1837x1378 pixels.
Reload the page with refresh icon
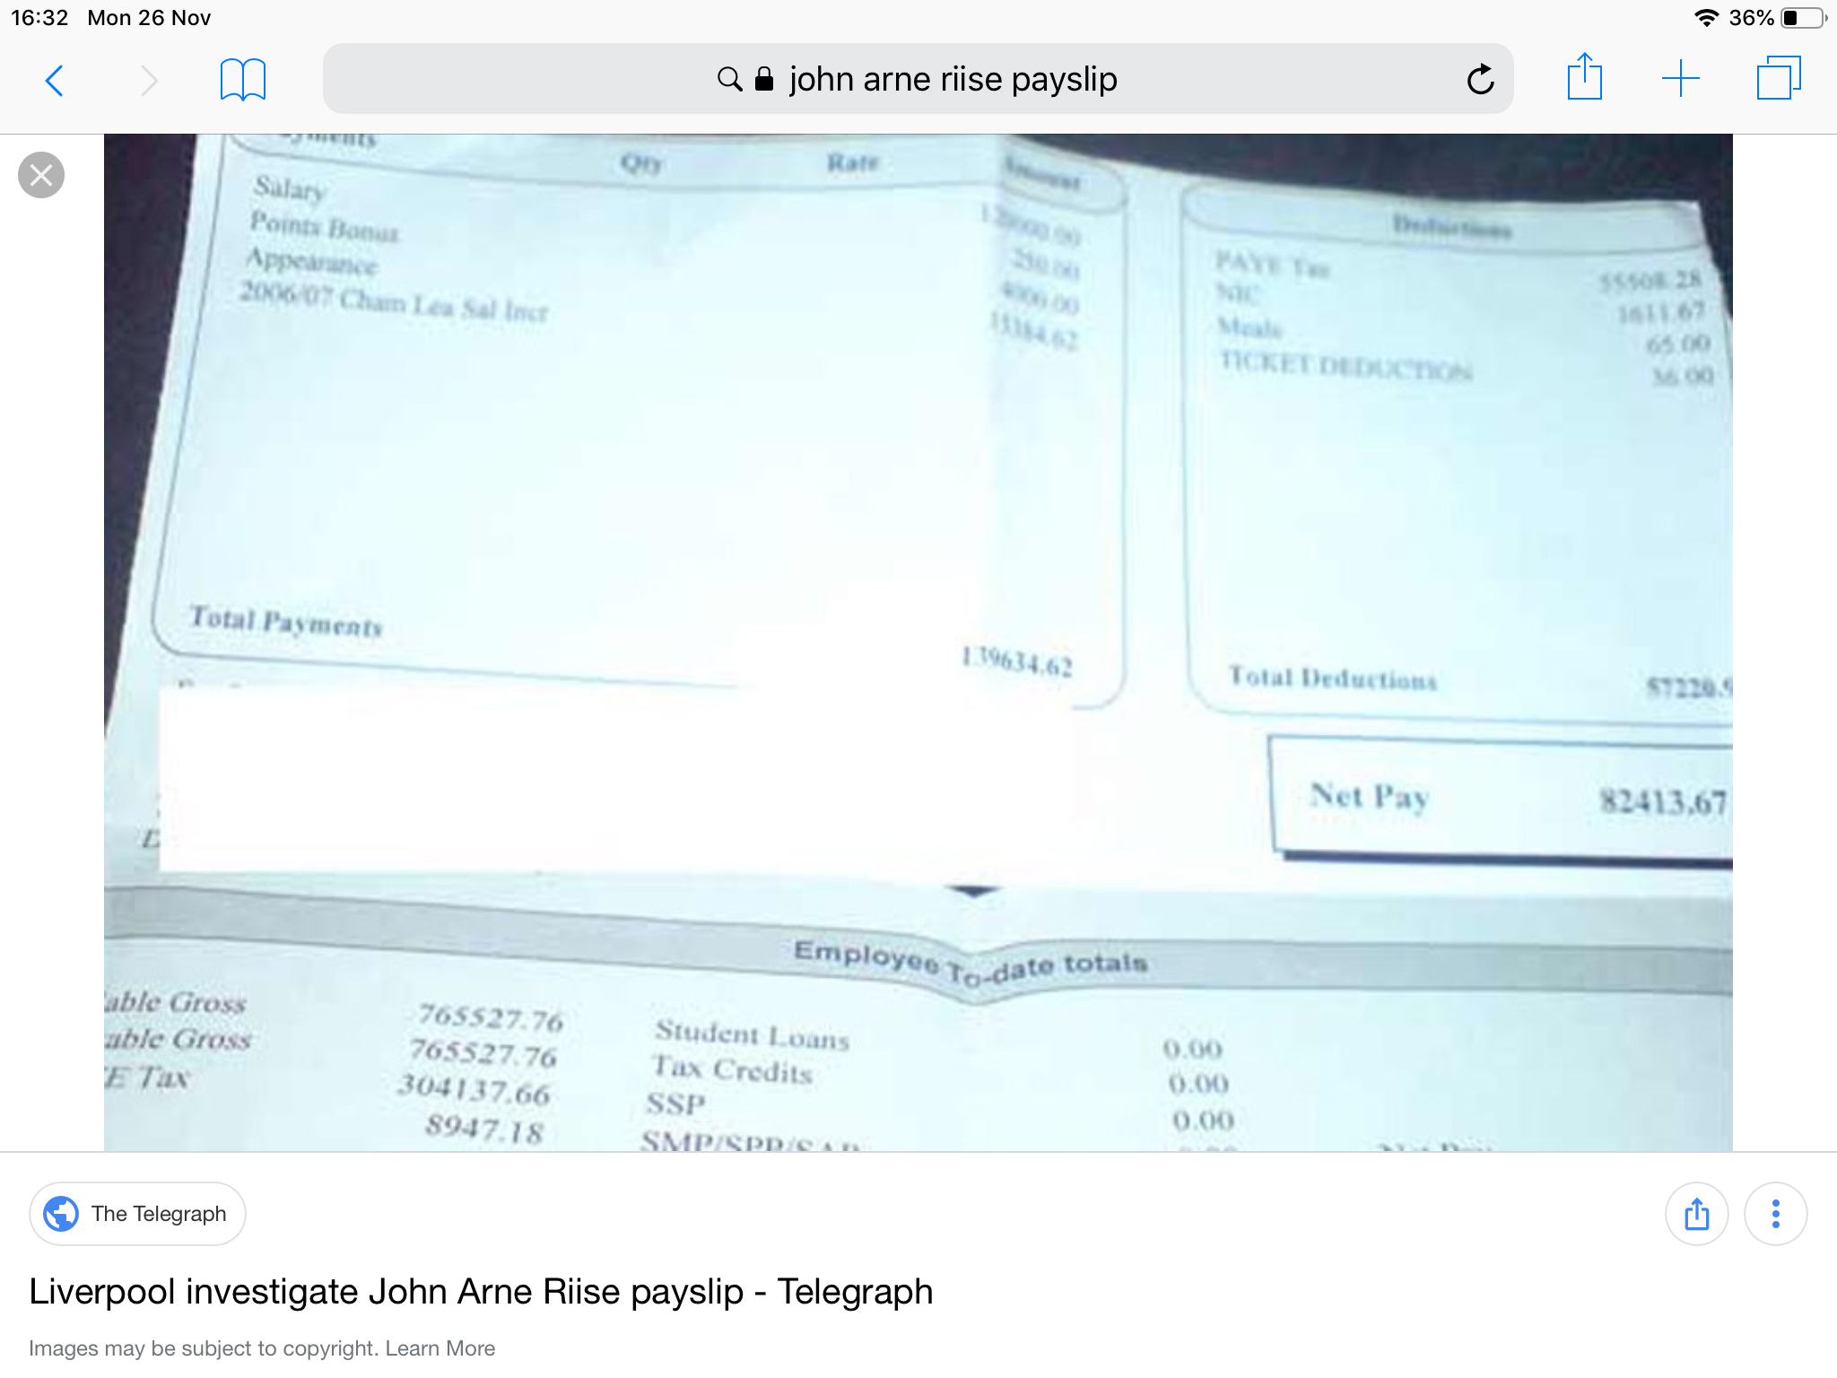click(x=1480, y=79)
